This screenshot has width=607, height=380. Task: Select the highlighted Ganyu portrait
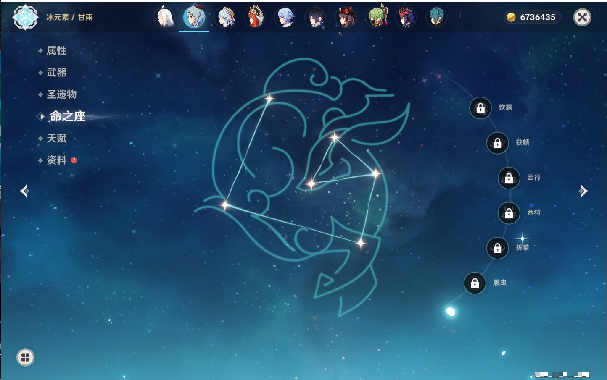[194, 17]
